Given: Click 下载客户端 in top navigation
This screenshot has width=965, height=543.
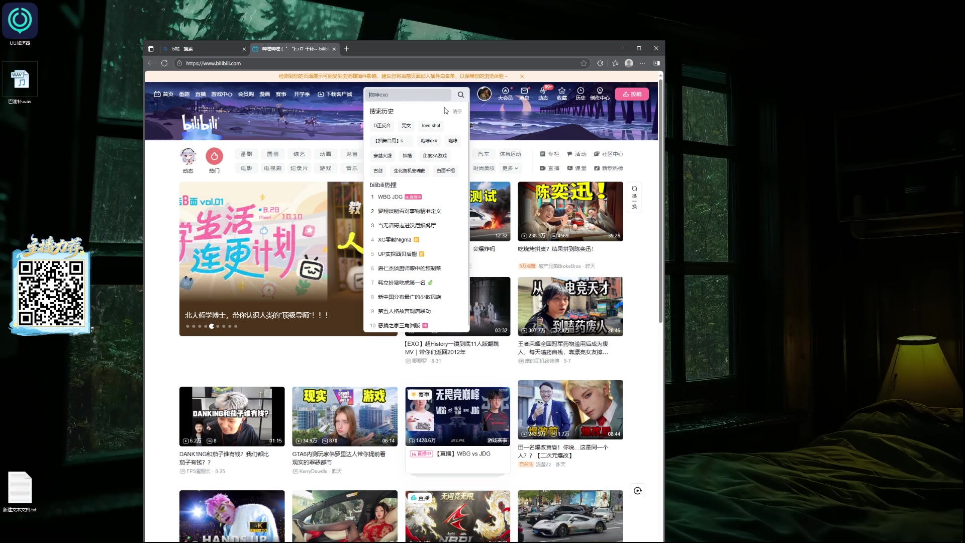Looking at the screenshot, I should click(335, 94).
